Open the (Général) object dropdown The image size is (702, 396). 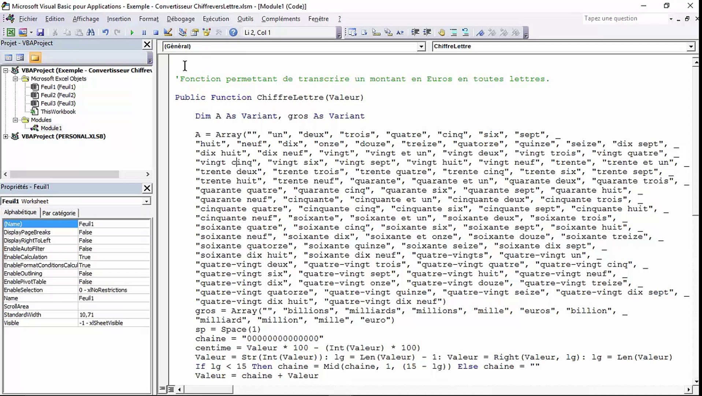[421, 47]
